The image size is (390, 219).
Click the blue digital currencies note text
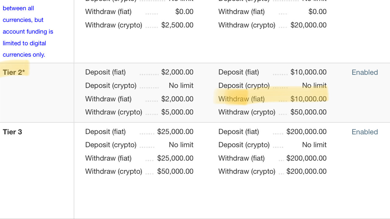(28, 31)
